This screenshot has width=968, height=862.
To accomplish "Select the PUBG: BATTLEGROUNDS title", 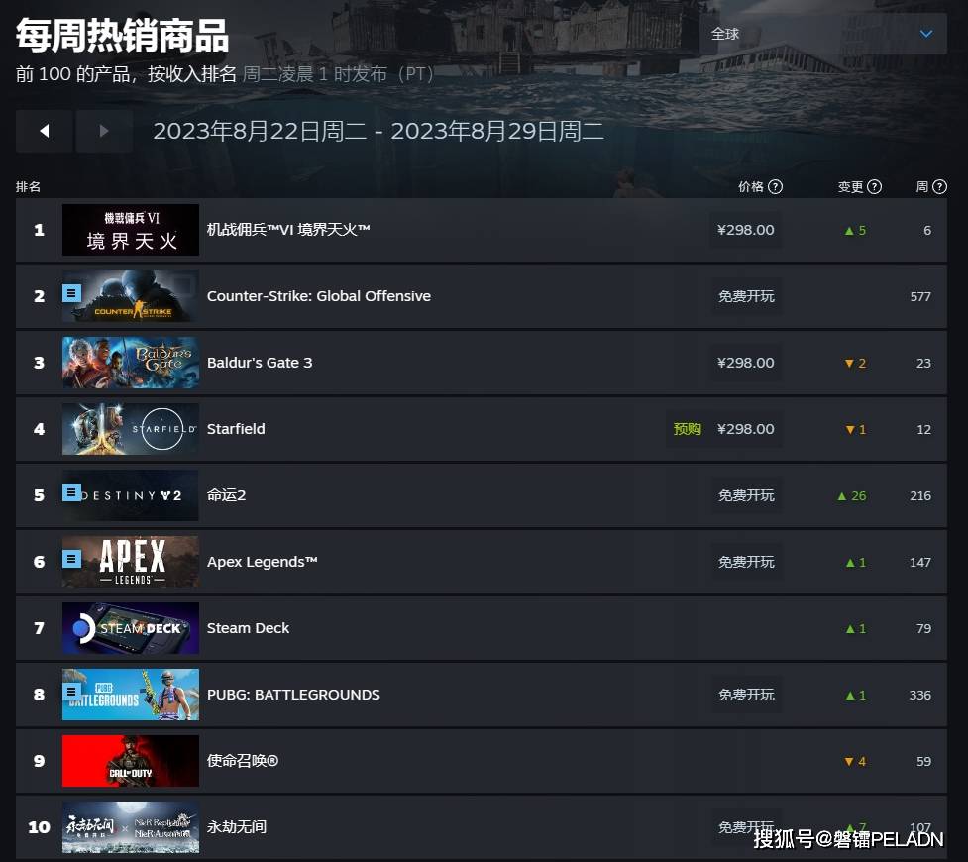I will (293, 695).
